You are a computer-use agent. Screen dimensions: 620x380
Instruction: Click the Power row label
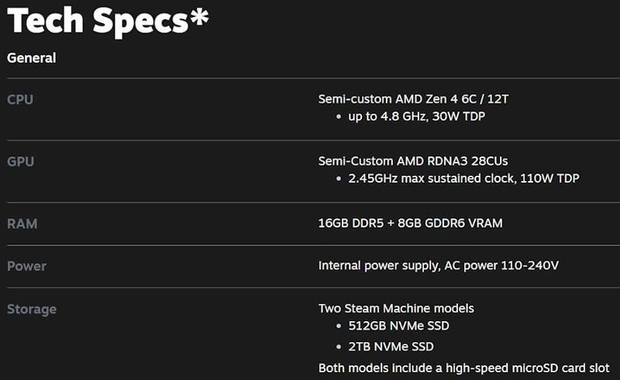tap(26, 266)
